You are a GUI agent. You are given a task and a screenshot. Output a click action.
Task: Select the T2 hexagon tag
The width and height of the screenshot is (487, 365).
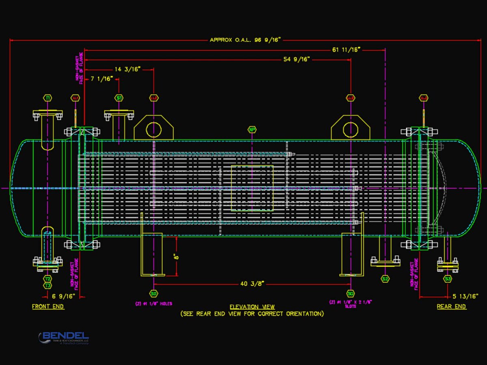[48, 279]
